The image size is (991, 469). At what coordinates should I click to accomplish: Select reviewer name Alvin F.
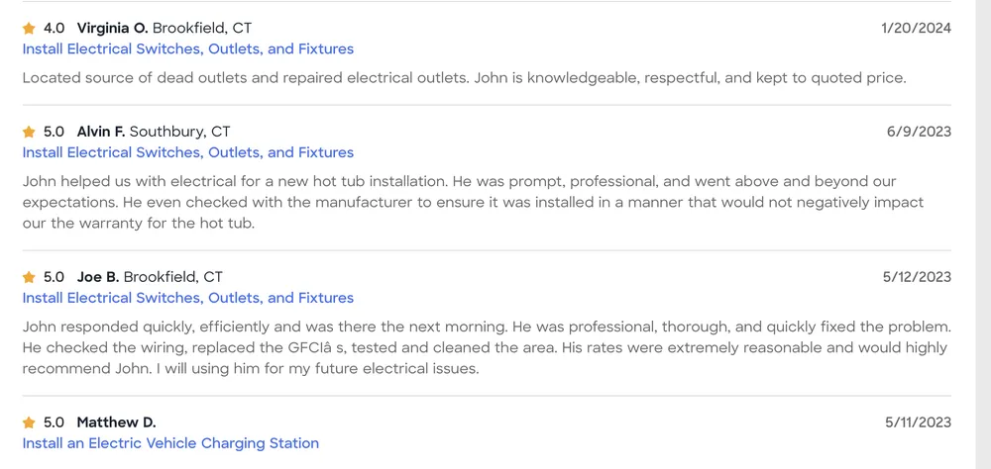[x=100, y=132]
